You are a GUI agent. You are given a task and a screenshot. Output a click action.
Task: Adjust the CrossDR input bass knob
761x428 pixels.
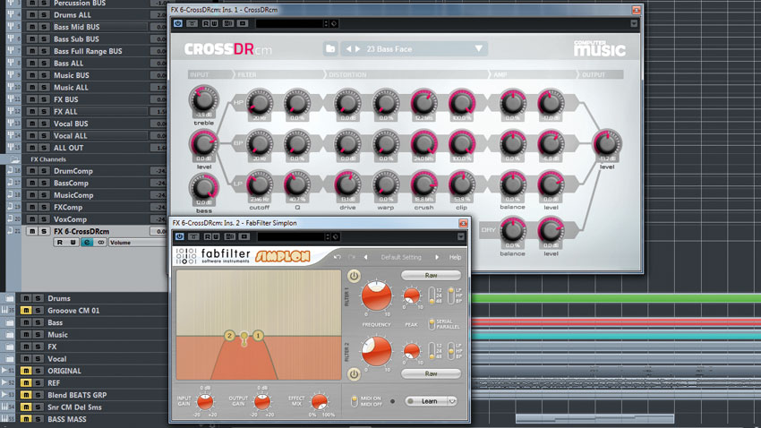click(x=204, y=188)
